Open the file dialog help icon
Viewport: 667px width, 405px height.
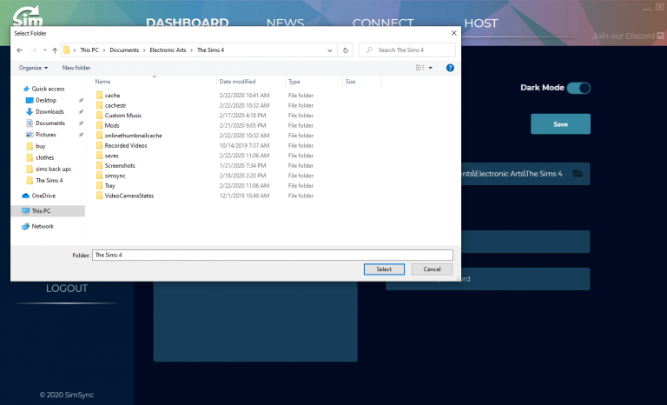[450, 68]
